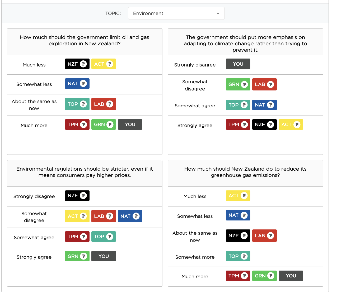Click NZF help icon in oil exploration Much less row
The width and height of the screenshot is (337, 298).
(x=83, y=64)
